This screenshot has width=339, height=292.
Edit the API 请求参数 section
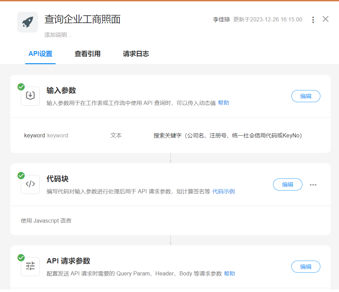306,266
